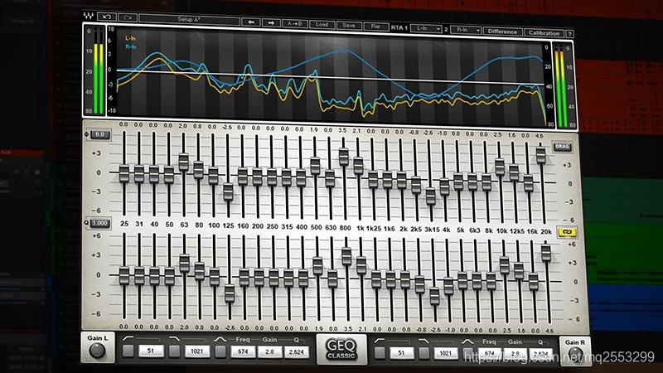Click right channel high-pass filter shape icon
Viewport: 663px width, 373px height.
[380, 341]
